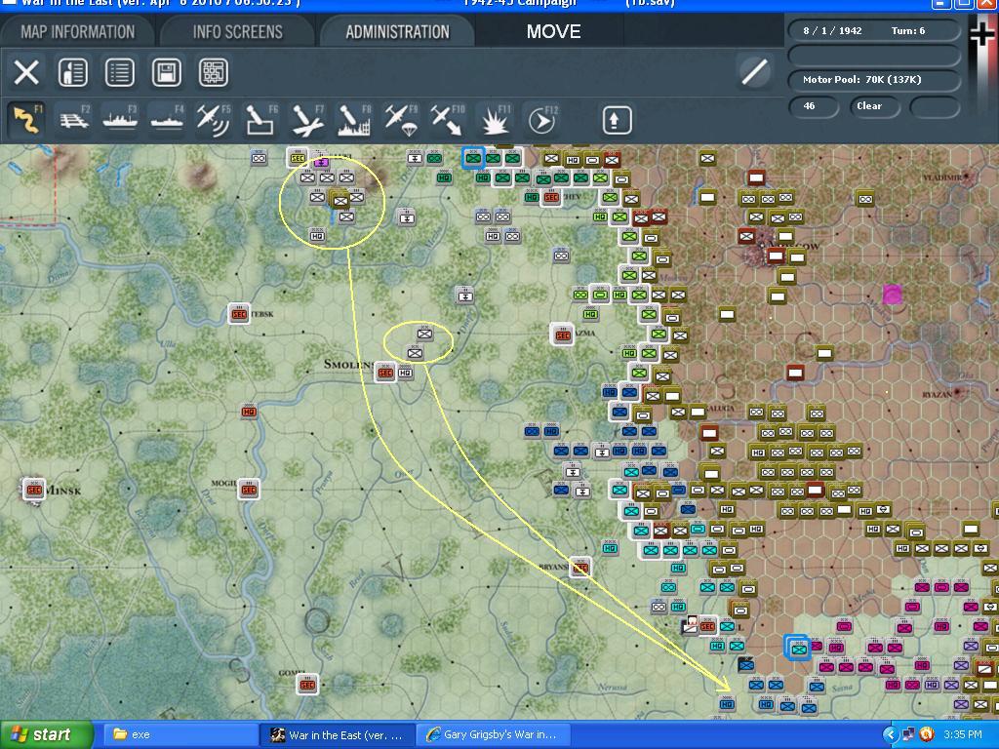Select the HQ counter beside Smolensk's SEC unit
The height and width of the screenshot is (749, 999).
pos(405,373)
